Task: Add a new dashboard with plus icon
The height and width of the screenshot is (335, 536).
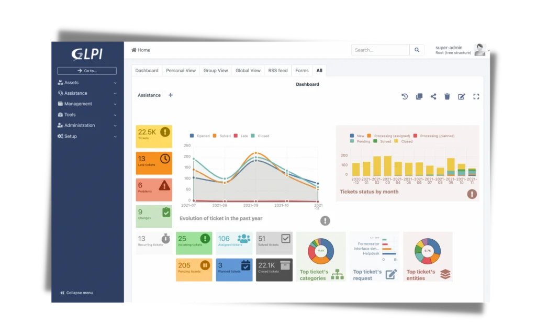Action: 171,95
